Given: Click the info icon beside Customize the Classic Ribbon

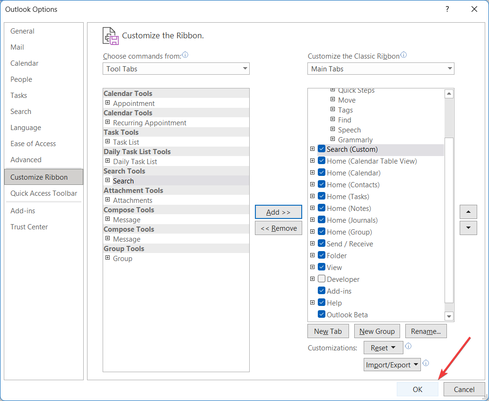Looking at the screenshot, I should pyautogui.click(x=403, y=55).
